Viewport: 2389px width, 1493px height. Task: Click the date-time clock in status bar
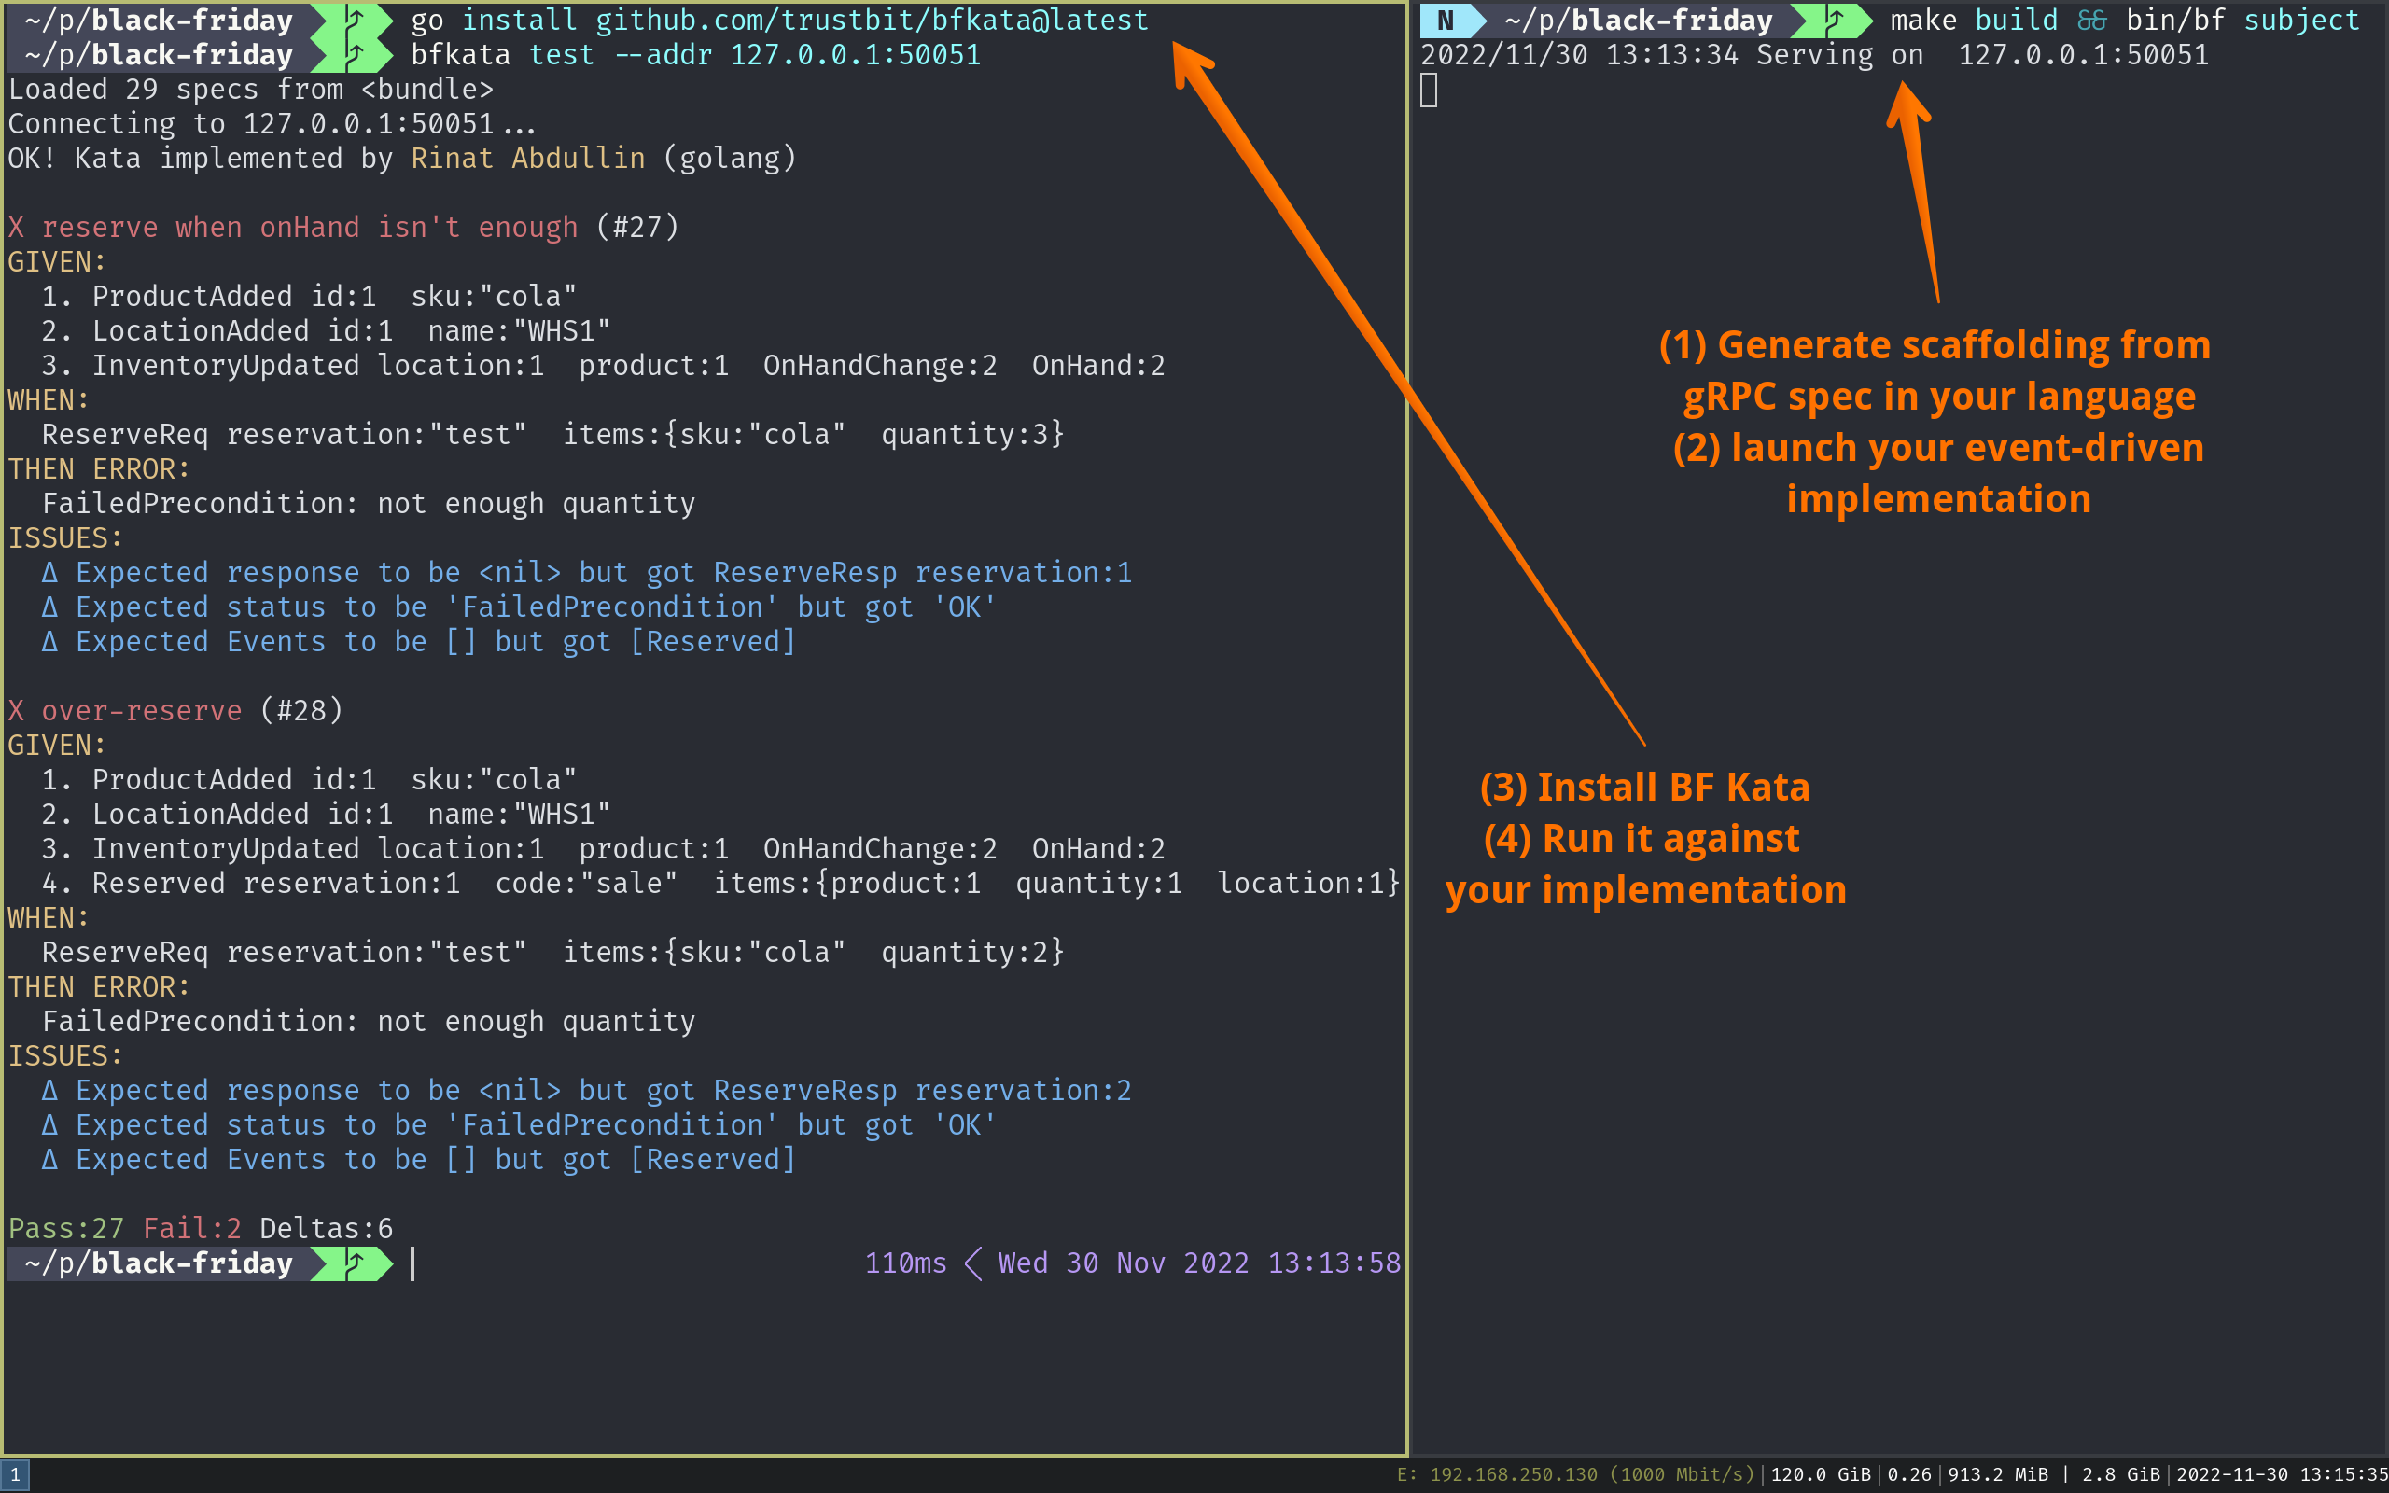click(x=2282, y=1474)
